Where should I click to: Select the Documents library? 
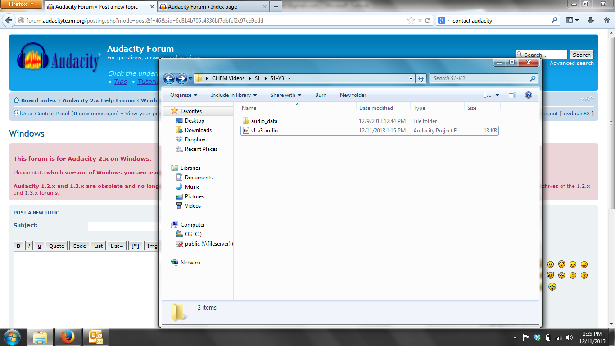199,178
